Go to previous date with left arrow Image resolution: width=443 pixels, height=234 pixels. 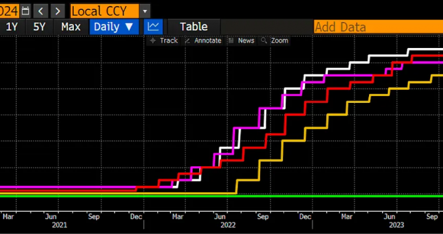click(x=41, y=11)
